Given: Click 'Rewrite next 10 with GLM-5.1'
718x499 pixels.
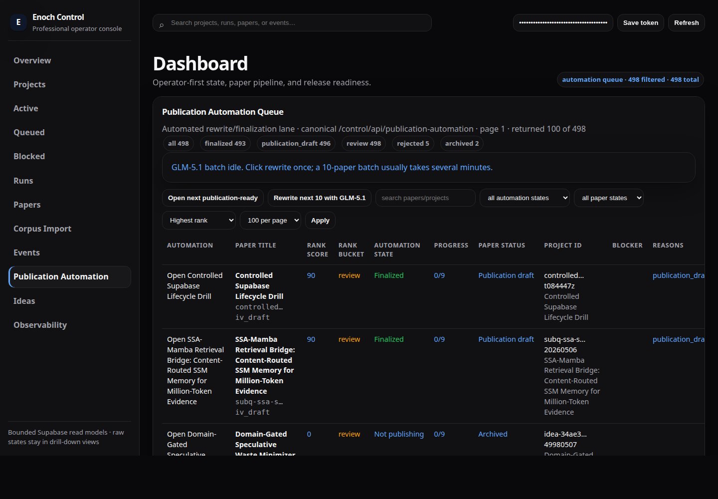Looking at the screenshot, I should coord(320,198).
